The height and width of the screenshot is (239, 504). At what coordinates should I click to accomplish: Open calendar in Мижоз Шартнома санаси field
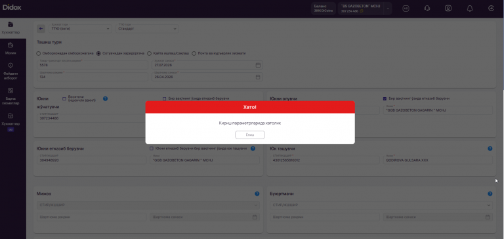click(255, 217)
